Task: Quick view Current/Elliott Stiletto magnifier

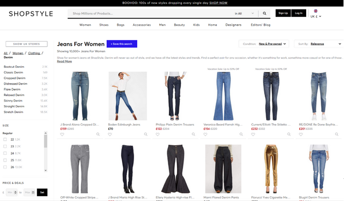Action: coord(289,134)
